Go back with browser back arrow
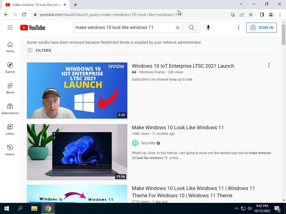The width and height of the screenshot is (286, 214). tap(6, 14)
